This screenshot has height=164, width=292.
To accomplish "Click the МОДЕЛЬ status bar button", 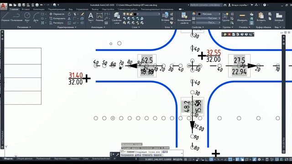I will tap(177, 159).
